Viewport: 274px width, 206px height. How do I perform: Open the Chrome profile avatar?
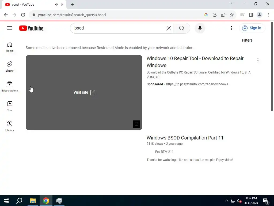(260, 15)
